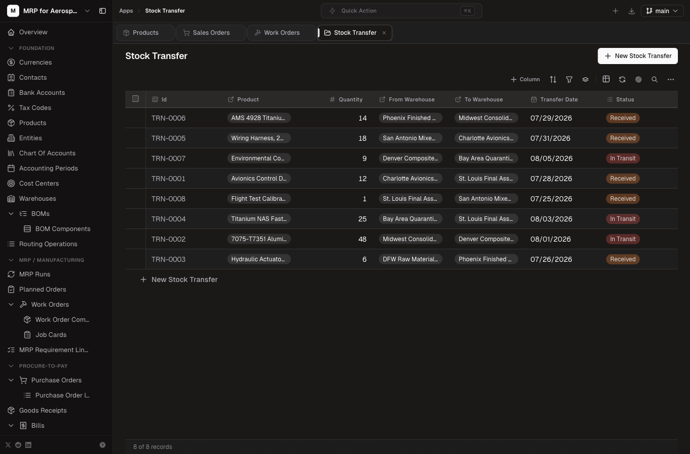
Task: Open MRP Runs in the sidebar
Action: pos(56,274)
